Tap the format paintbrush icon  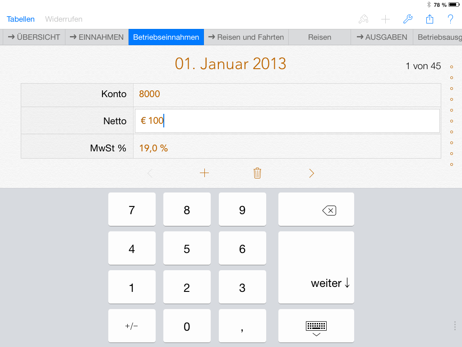tap(363, 19)
